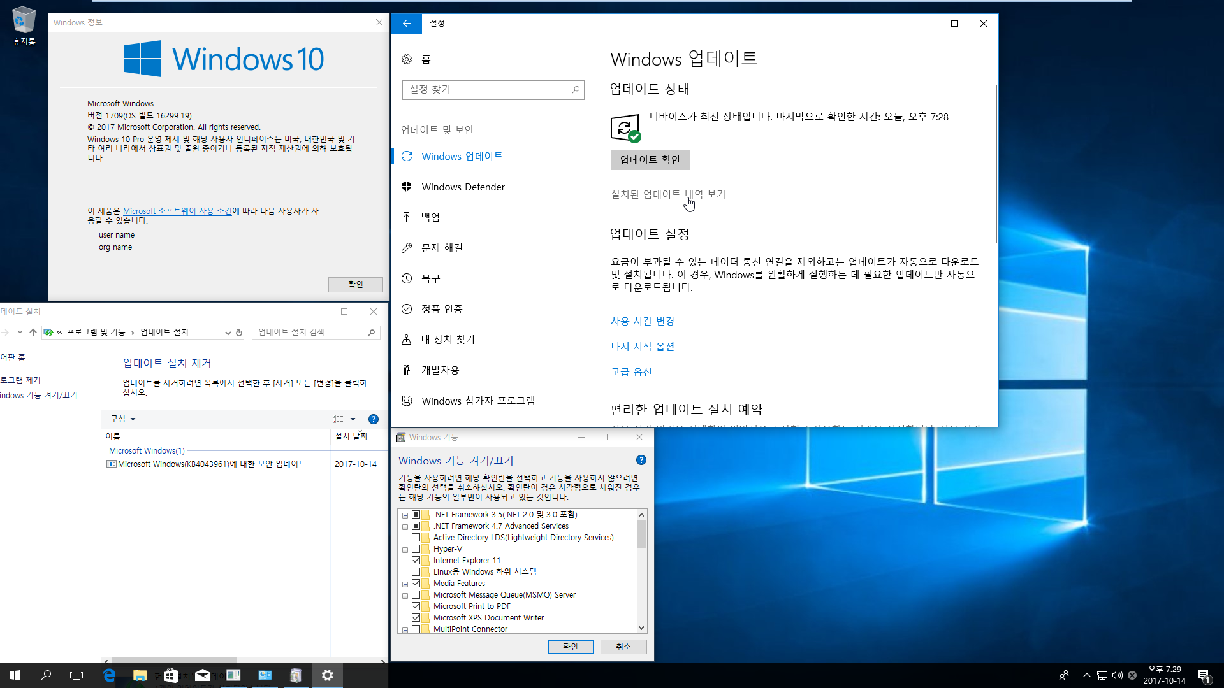Navigate up in the update install window
1224x688 pixels.
point(33,332)
